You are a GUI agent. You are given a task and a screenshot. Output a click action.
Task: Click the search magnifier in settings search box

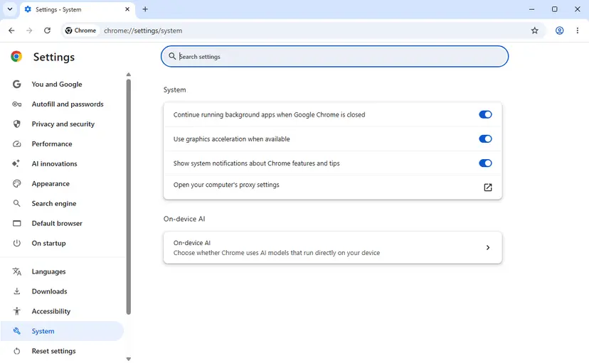tap(172, 56)
